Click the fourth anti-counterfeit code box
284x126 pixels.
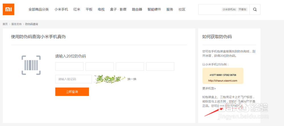[x=160, y=67]
